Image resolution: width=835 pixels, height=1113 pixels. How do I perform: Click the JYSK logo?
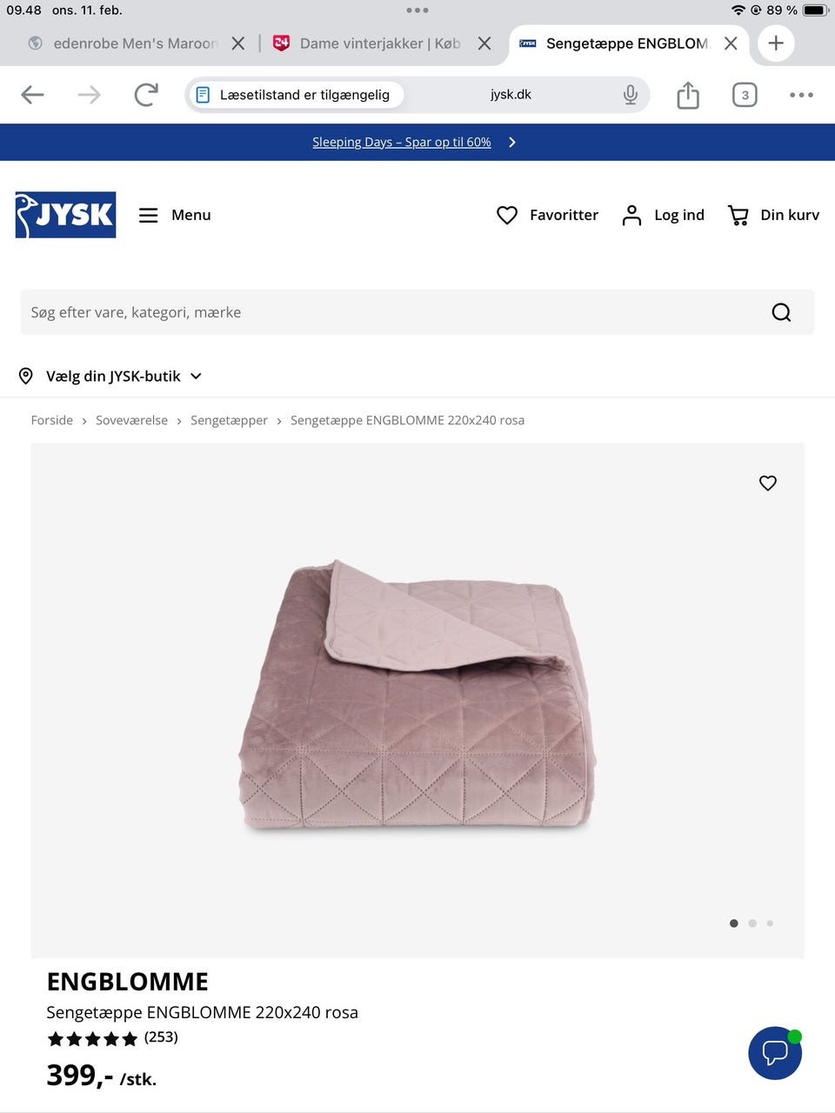tap(65, 215)
